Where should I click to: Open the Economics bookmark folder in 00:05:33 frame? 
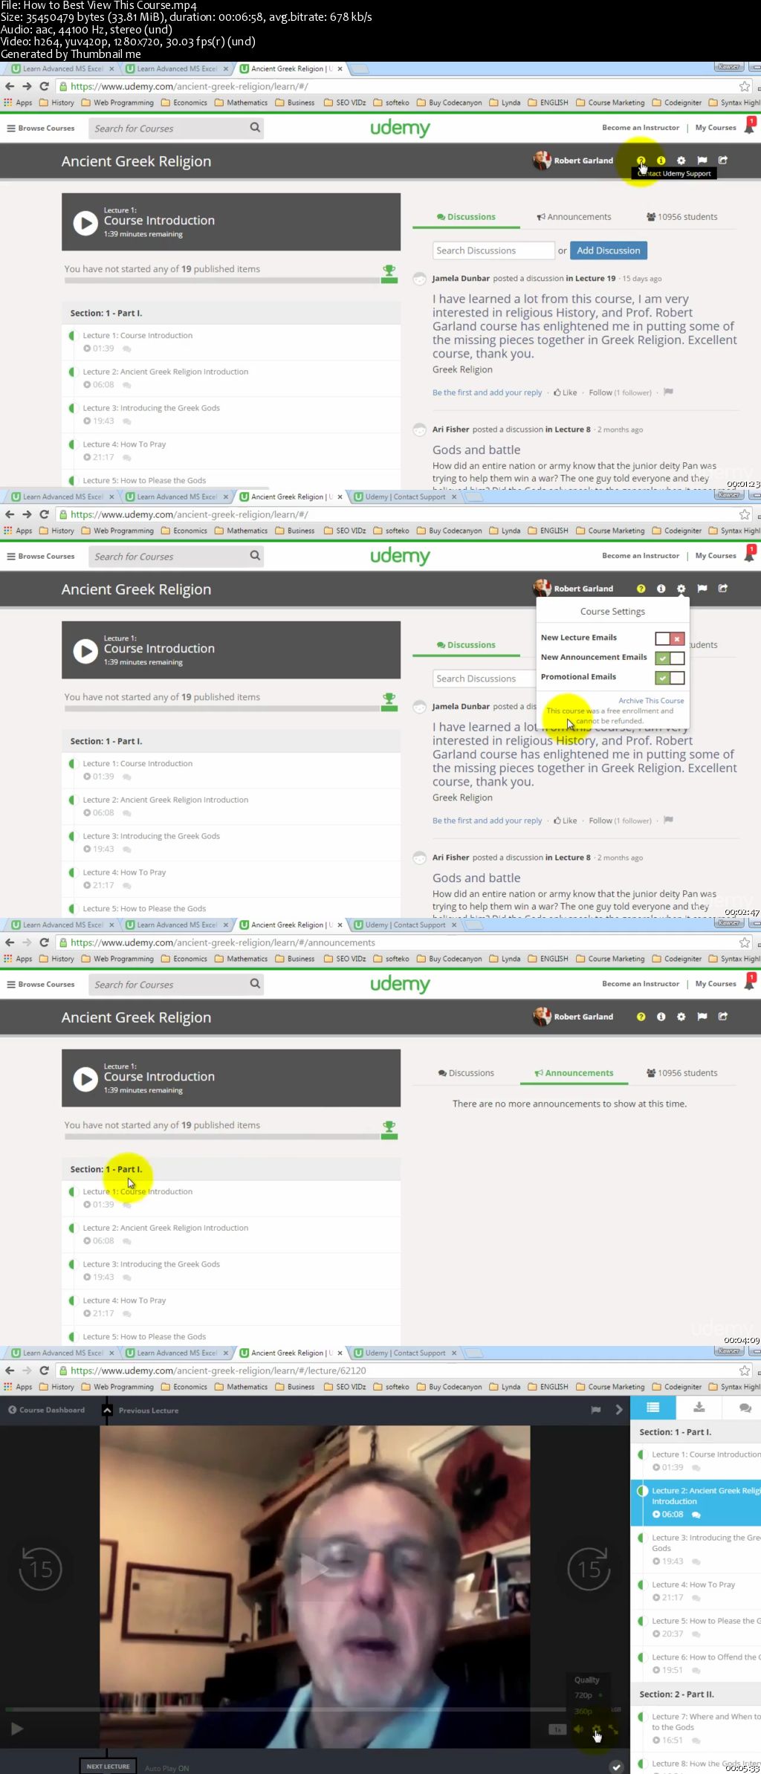click(x=184, y=1387)
